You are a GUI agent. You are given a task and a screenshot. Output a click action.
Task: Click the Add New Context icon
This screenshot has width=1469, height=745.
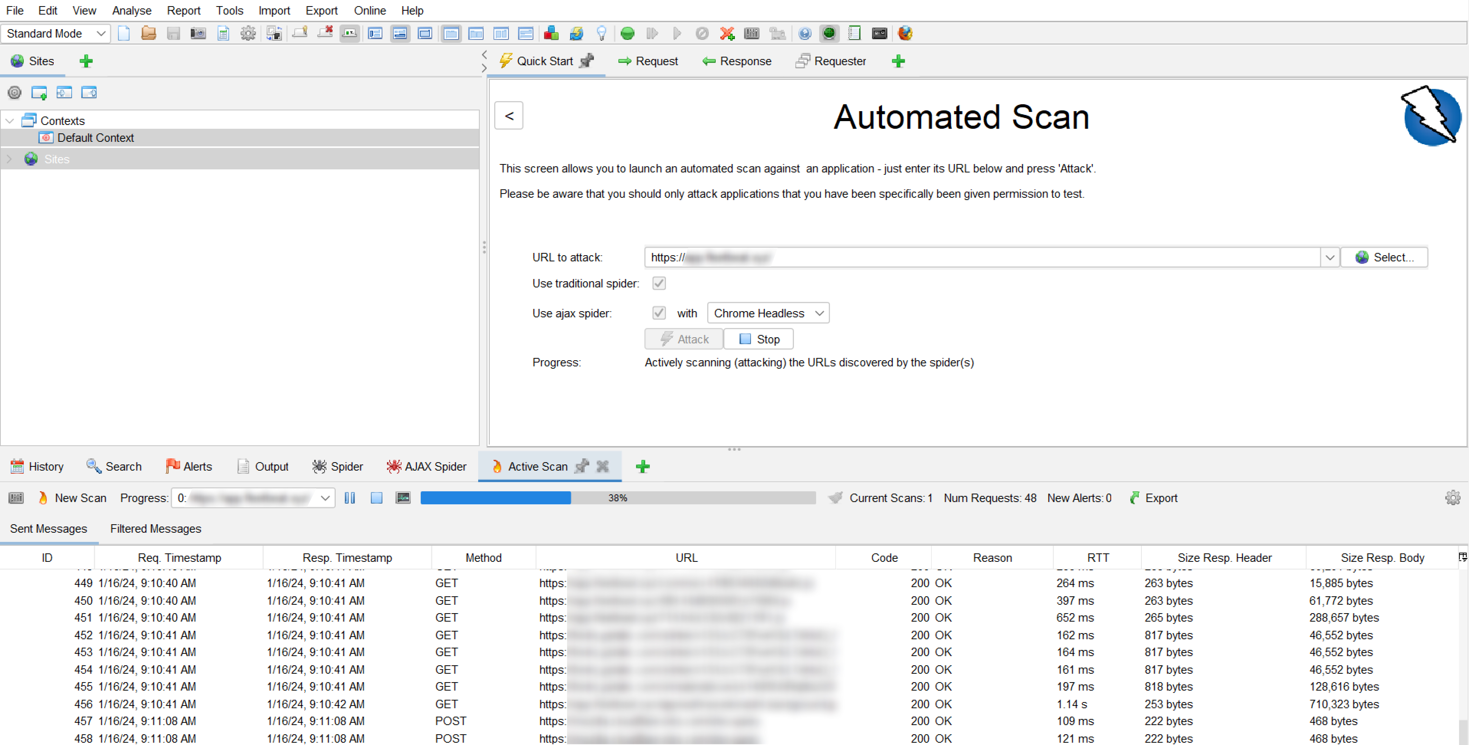[39, 92]
